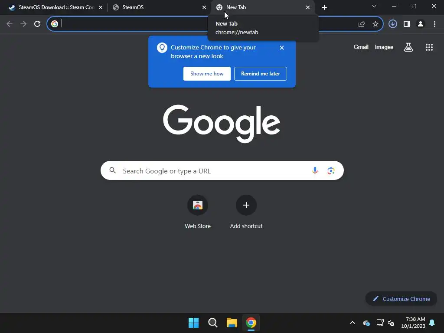
Task: Open the Google apps grid
Action: 429,47
